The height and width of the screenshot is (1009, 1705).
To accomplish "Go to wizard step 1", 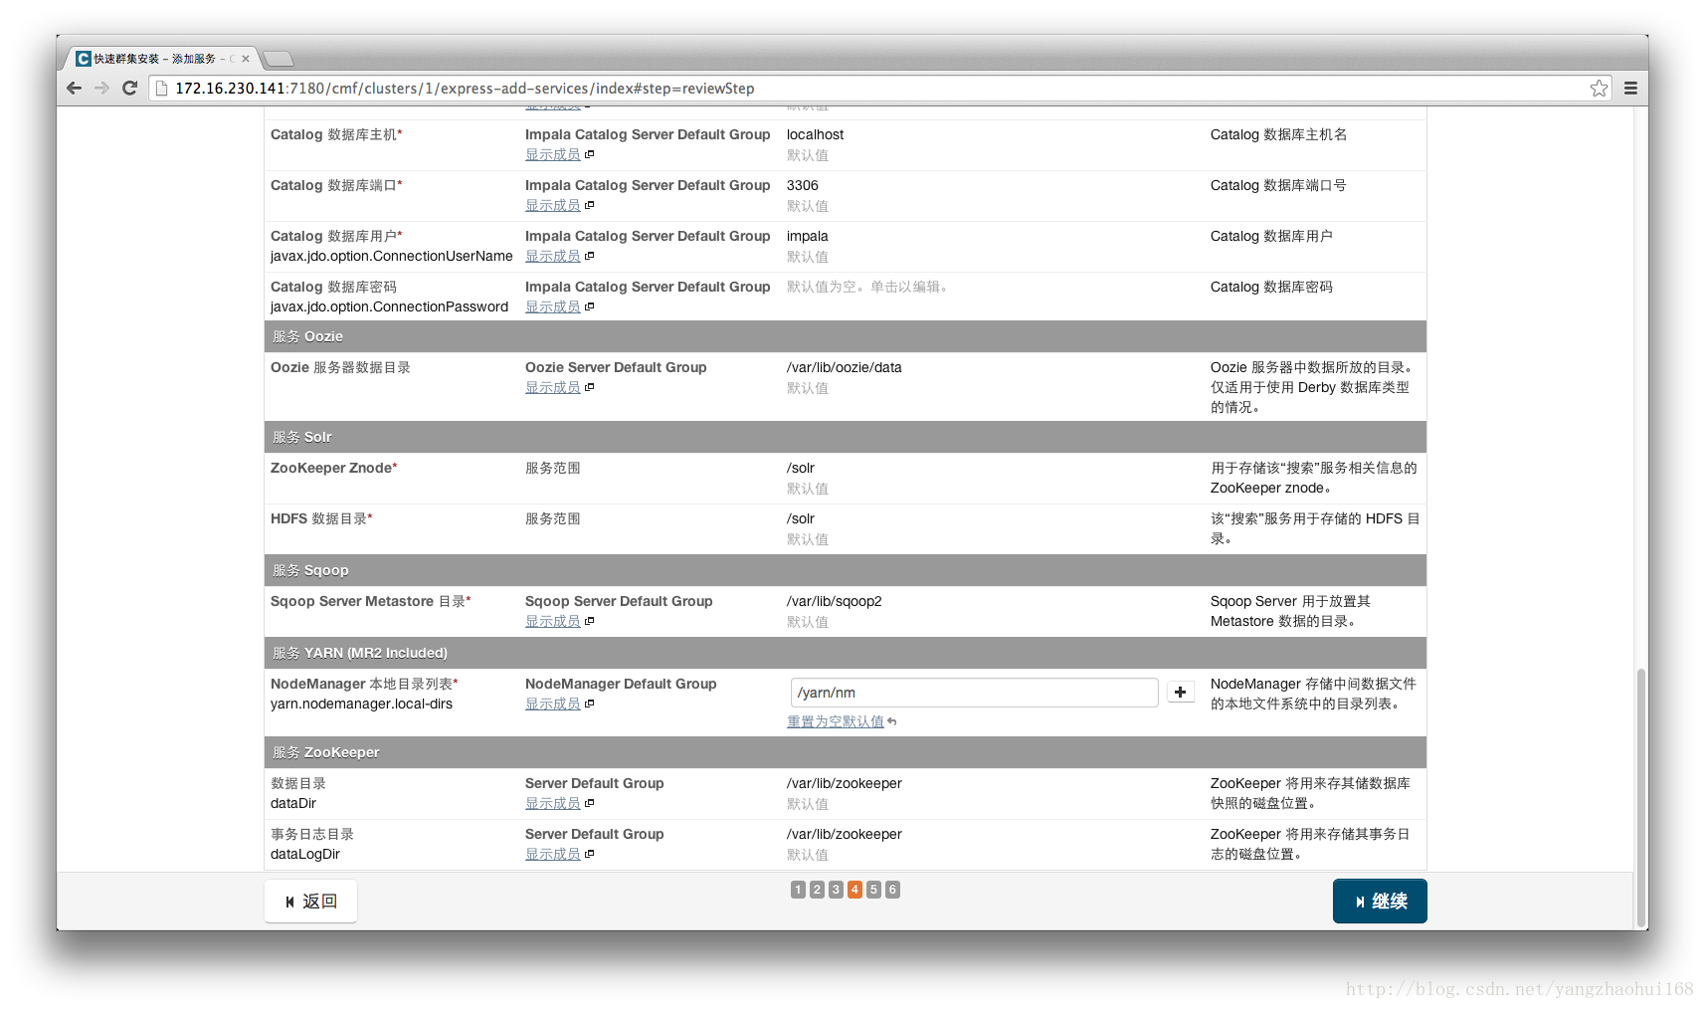I will (798, 890).
